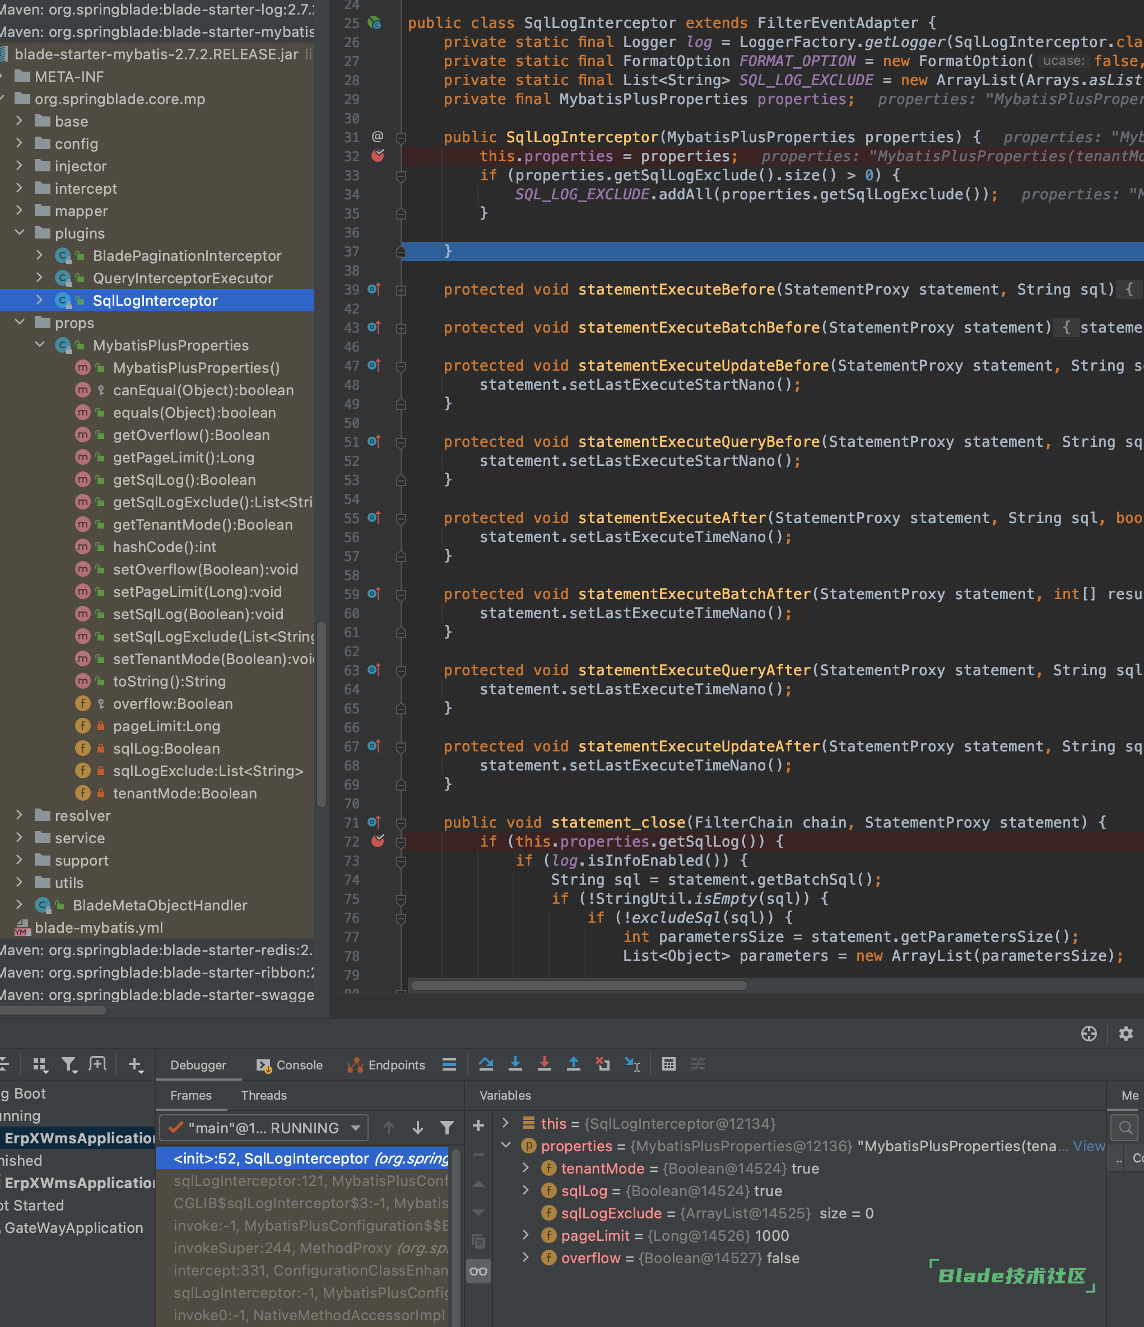Click the red Force Step Into icon
The image size is (1144, 1327).
[x=544, y=1064]
